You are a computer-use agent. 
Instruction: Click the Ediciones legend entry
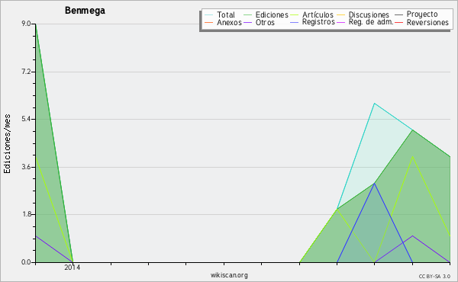(272, 14)
